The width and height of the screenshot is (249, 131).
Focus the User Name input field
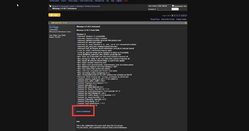pyautogui.click(x=164, y=6)
